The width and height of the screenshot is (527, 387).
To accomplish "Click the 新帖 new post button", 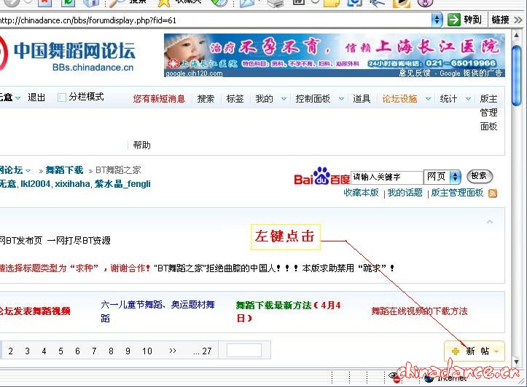I will (x=475, y=351).
